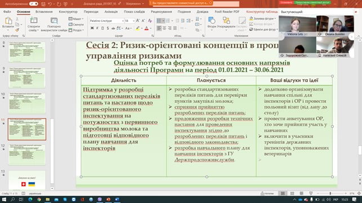Toggle Align Left paragraph alignment
362x203 pixels.
coord(159,28)
